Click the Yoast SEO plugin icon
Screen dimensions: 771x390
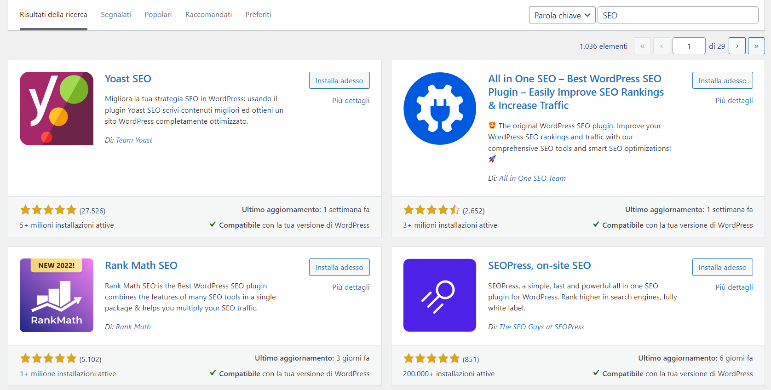(x=57, y=109)
